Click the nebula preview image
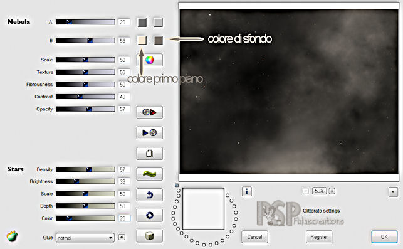The width and height of the screenshot is (403, 249). point(289,92)
